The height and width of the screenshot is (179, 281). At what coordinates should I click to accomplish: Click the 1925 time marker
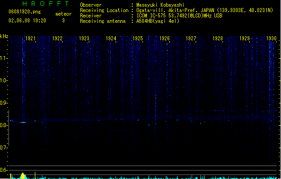[138, 38]
